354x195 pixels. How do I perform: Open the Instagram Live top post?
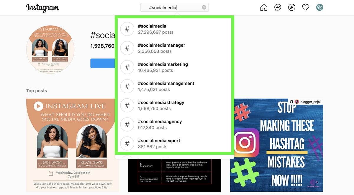[73, 145]
